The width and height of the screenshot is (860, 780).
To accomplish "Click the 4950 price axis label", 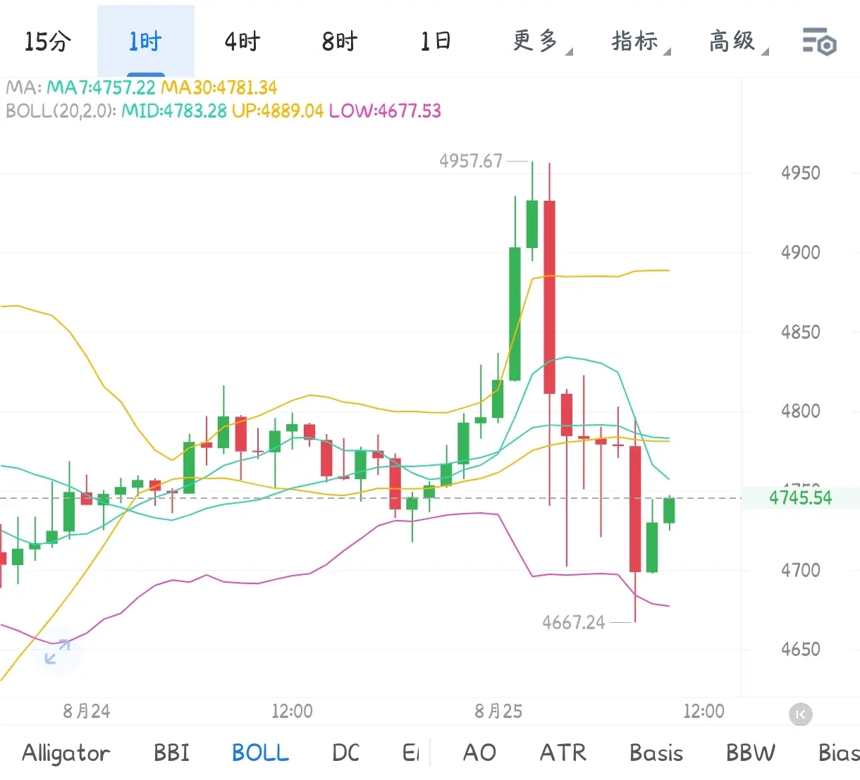I will (801, 173).
